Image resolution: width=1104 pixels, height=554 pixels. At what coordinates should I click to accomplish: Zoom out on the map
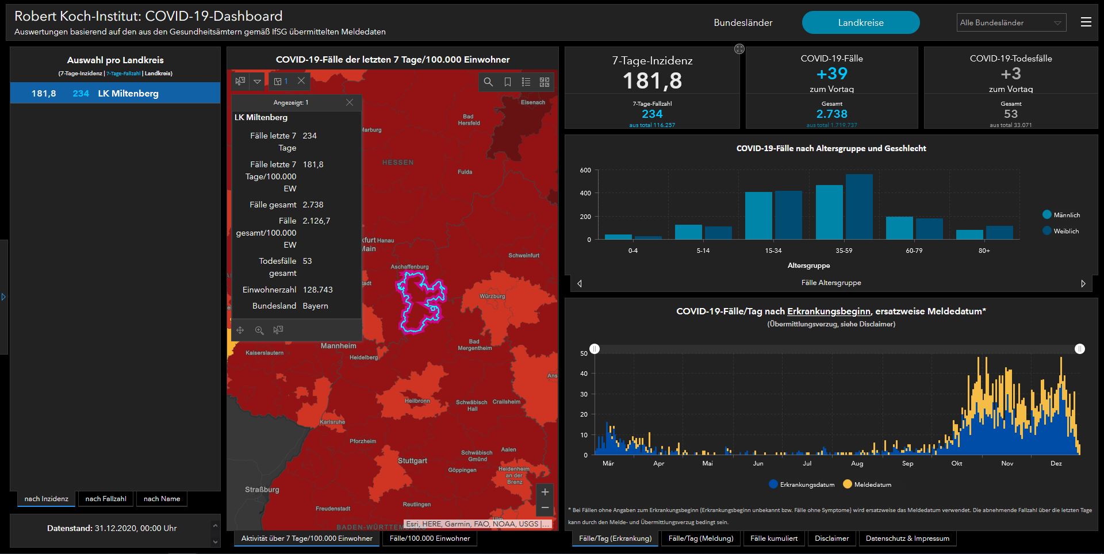tap(545, 508)
